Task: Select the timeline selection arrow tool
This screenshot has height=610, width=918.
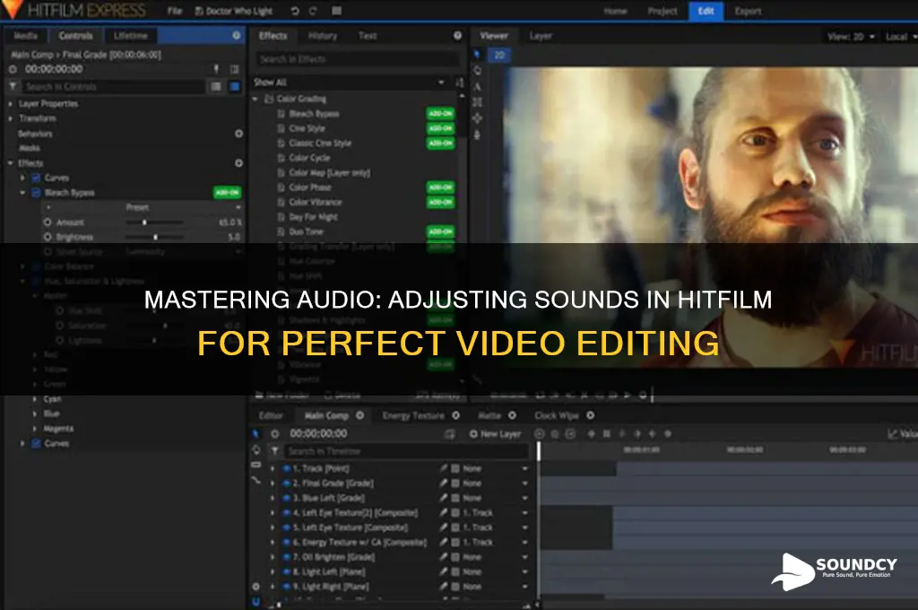Action: [x=255, y=433]
